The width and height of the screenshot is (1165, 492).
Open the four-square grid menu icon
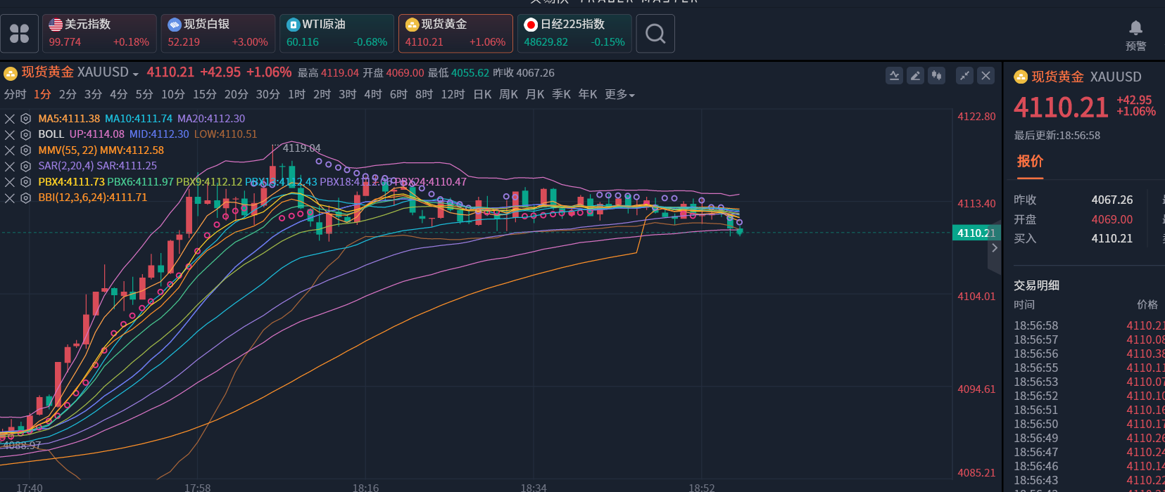click(20, 34)
